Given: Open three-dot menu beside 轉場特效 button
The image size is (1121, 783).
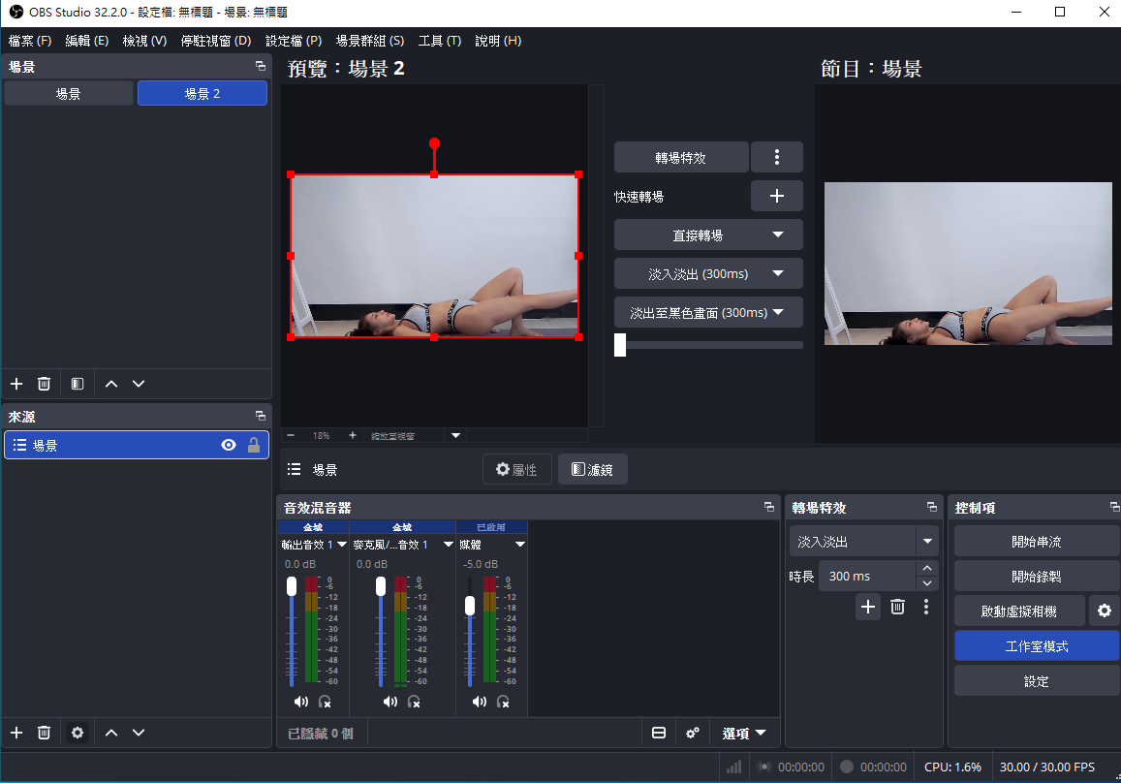Looking at the screenshot, I should [x=776, y=157].
